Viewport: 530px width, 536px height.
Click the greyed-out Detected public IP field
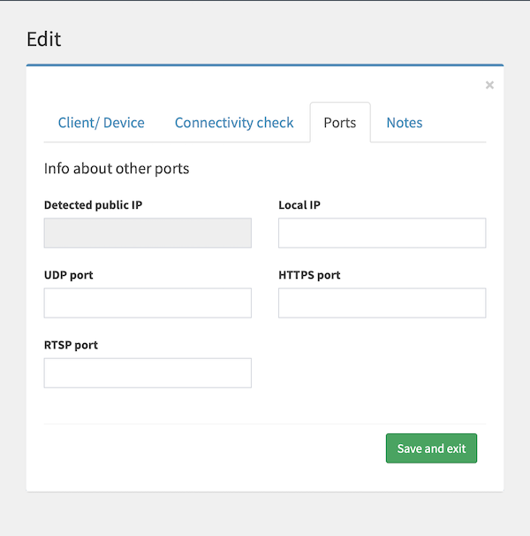[148, 234]
